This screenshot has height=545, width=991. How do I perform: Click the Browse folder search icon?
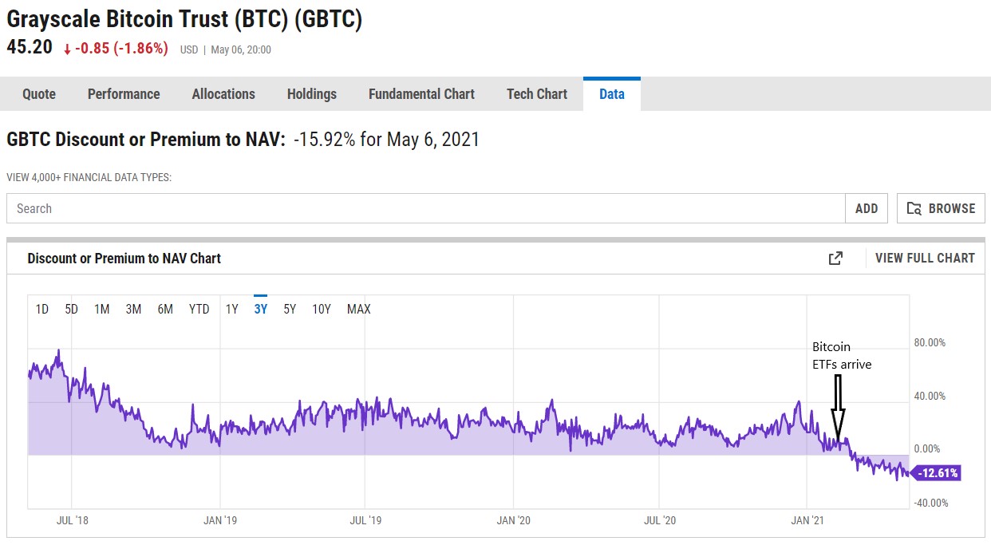point(914,208)
